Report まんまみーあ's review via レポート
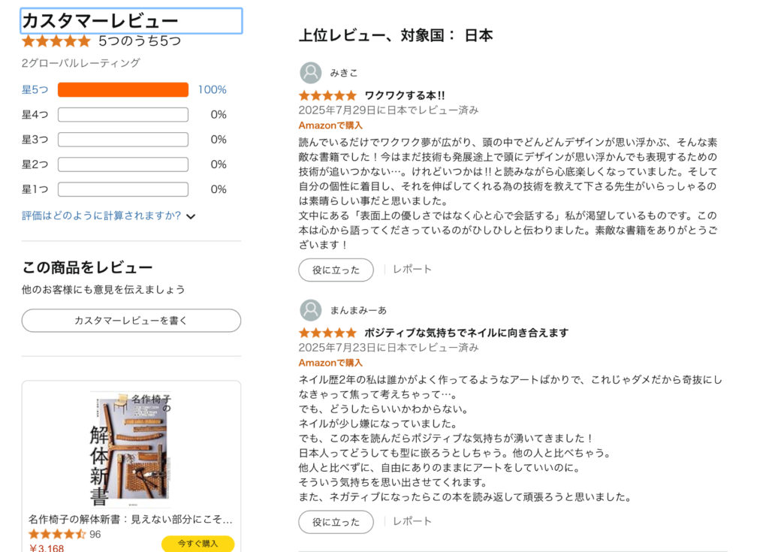This screenshot has height=552, width=769. coord(412,521)
